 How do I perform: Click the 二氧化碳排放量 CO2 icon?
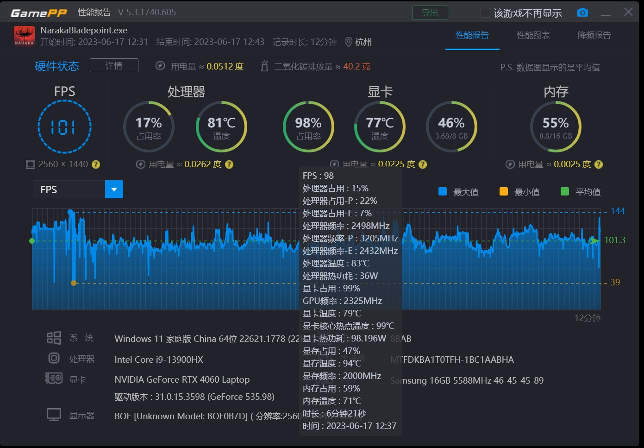[264, 66]
